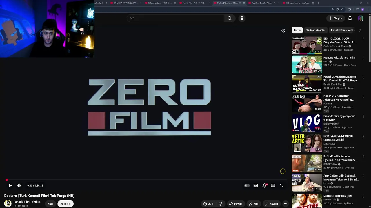
Task: Focus the Ara search field
Action: pos(175,18)
